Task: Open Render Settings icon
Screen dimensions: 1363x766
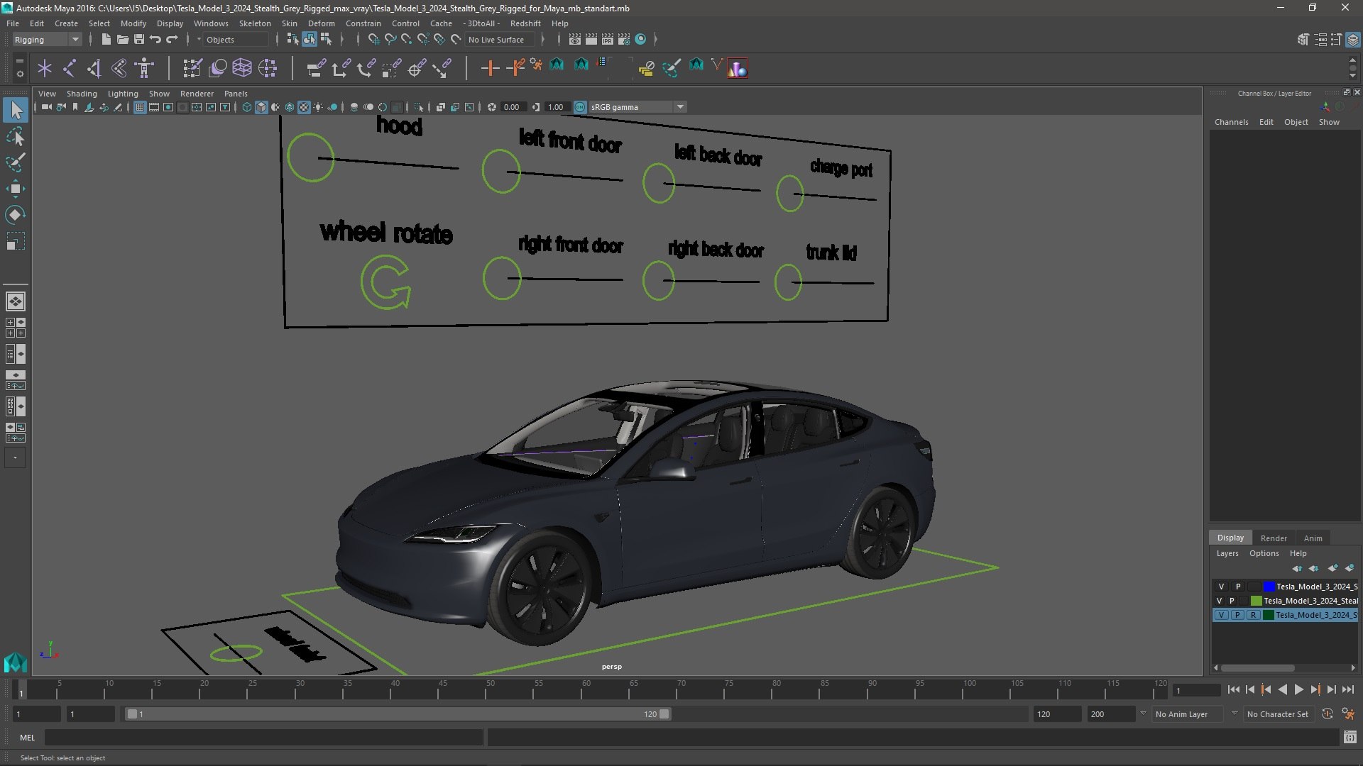Action: click(624, 40)
